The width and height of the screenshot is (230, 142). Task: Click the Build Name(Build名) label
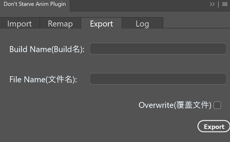pyautogui.click(x=47, y=49)
